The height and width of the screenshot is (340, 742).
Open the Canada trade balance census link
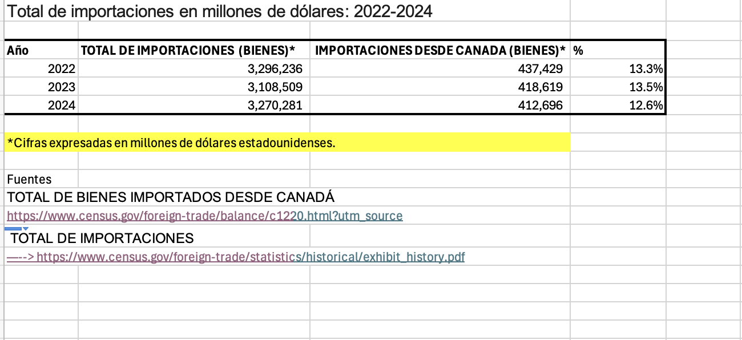[205, 216]
